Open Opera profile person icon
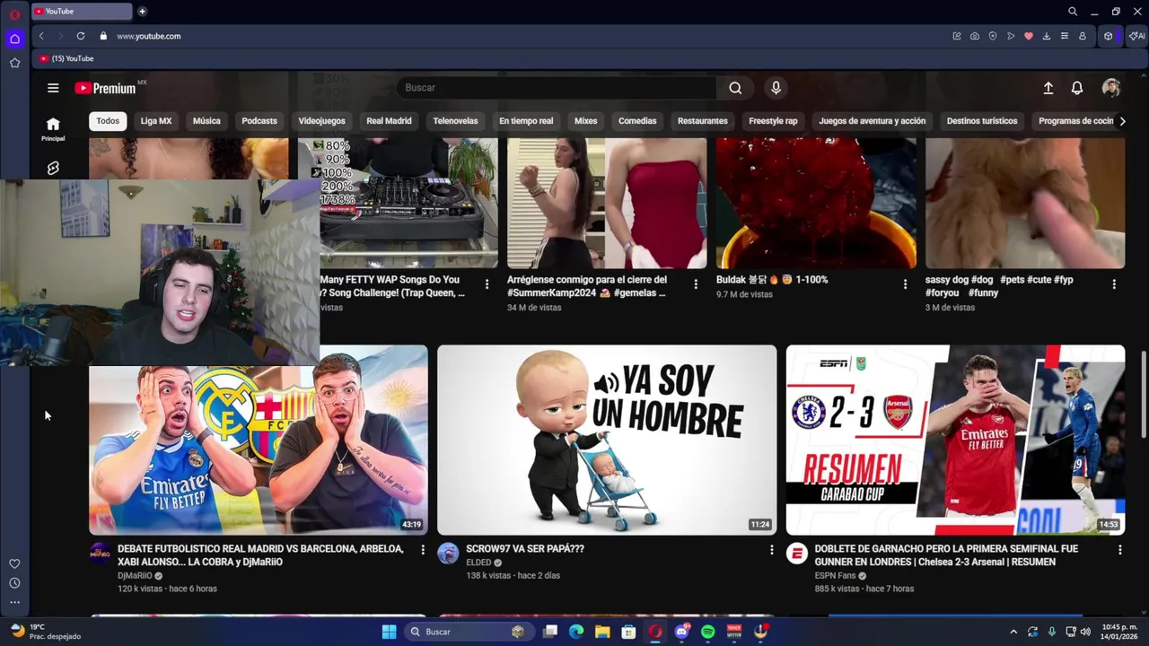 (1083, 36)
